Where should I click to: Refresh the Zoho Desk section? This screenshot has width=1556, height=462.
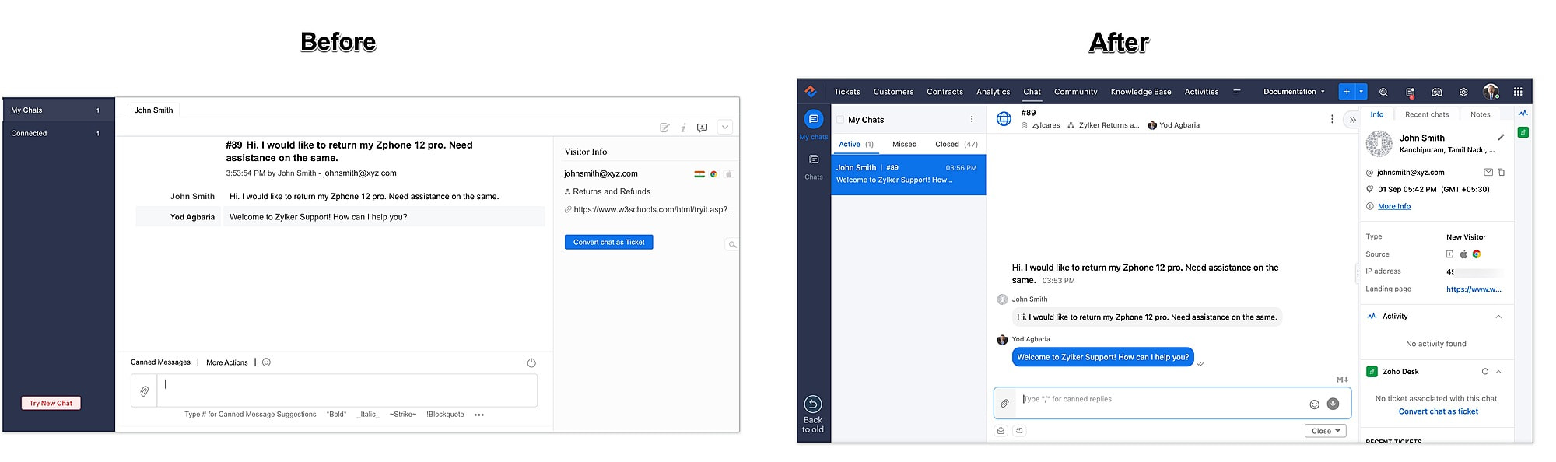[x=1485, y=372]
